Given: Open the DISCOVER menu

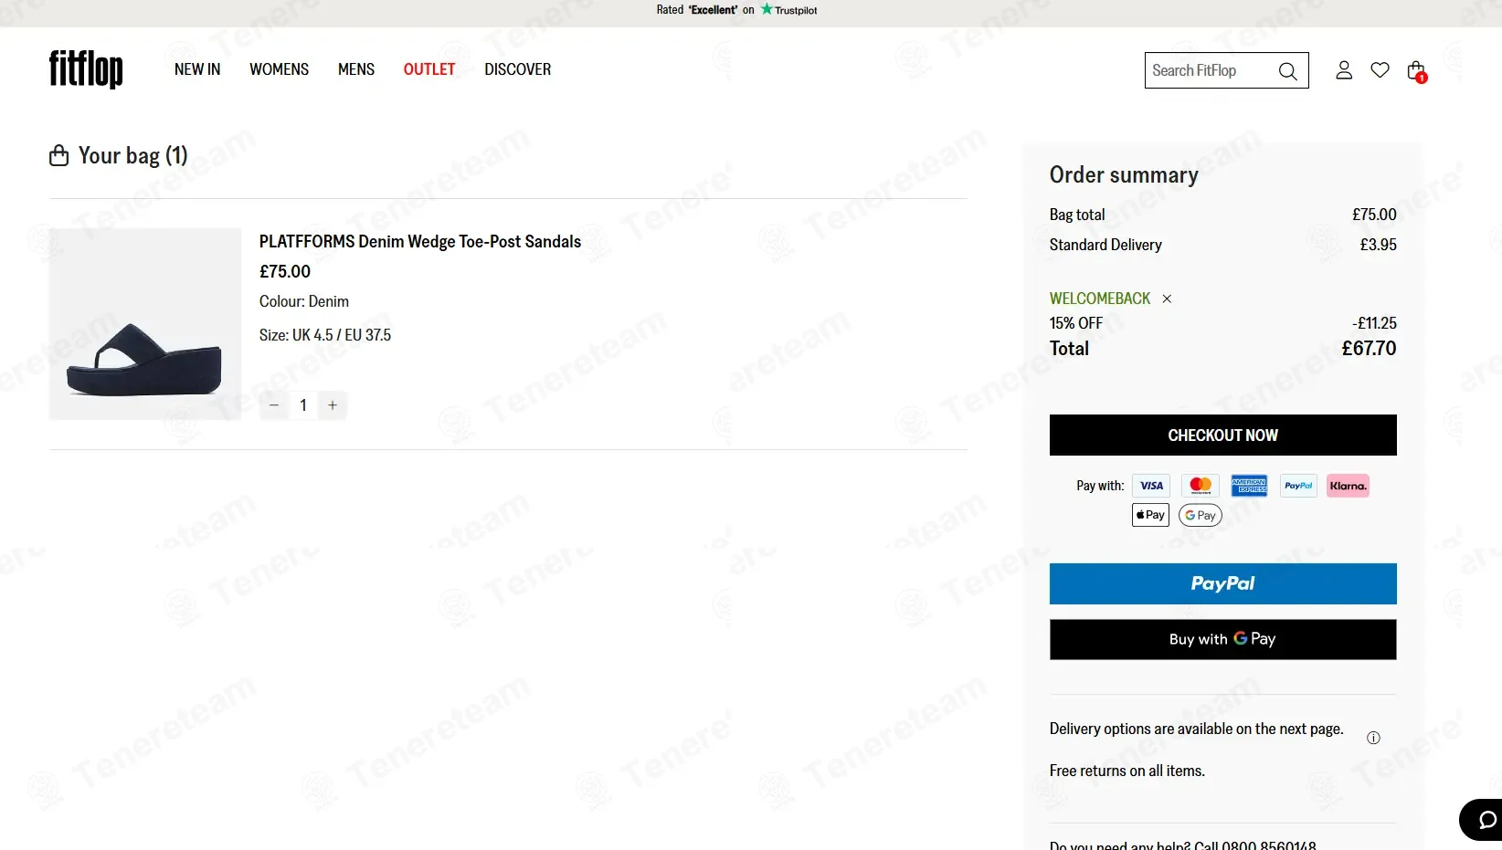Looking at the screenshot, I should (518, 69).
